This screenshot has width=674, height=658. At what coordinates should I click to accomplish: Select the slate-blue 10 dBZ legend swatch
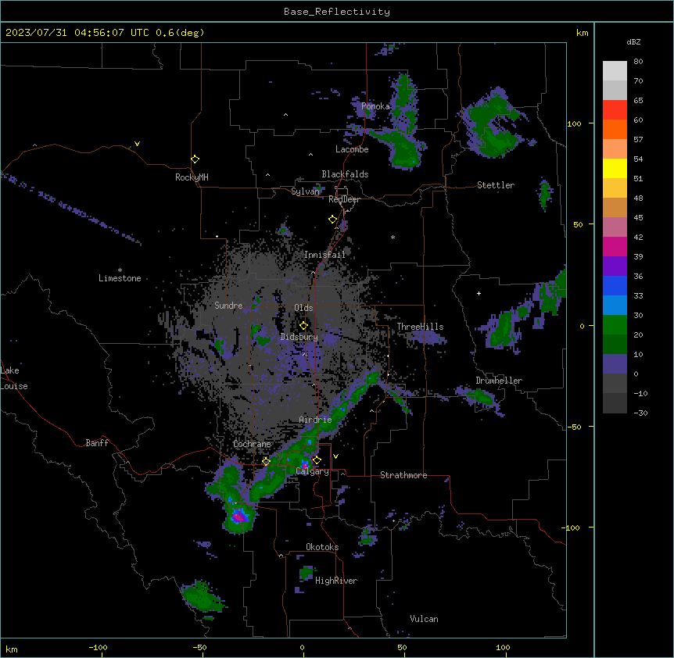pyautogui.click(x=615, y=364)
